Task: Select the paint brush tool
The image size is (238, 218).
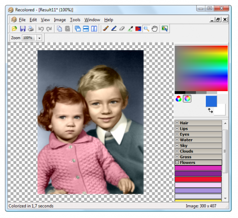Action: 106,29
